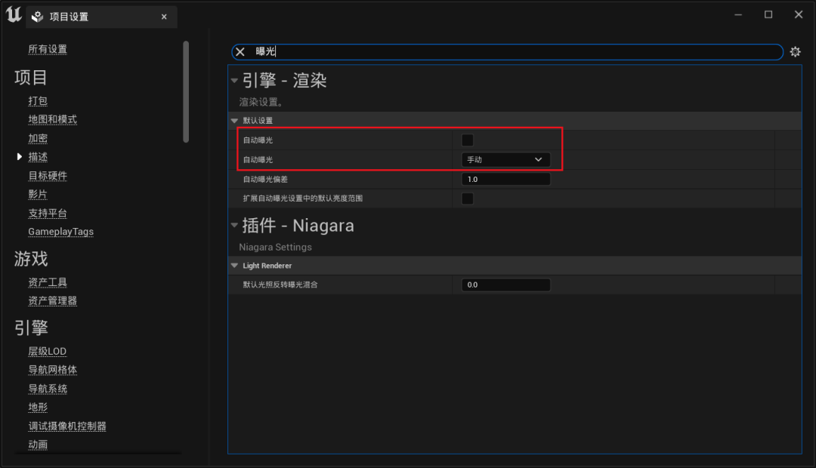This screenshot has height=468, width=816.
Task: Open the 手动 exposure mode dropdown
Action: [505, 159]
